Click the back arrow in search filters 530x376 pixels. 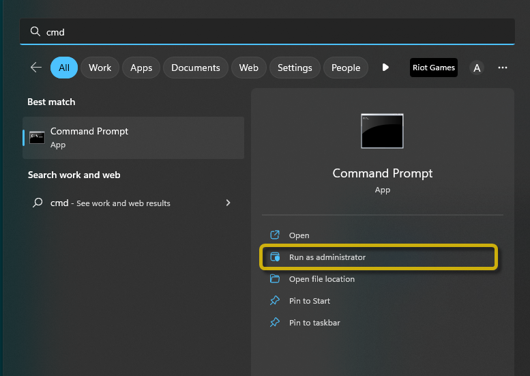(36, 68)
